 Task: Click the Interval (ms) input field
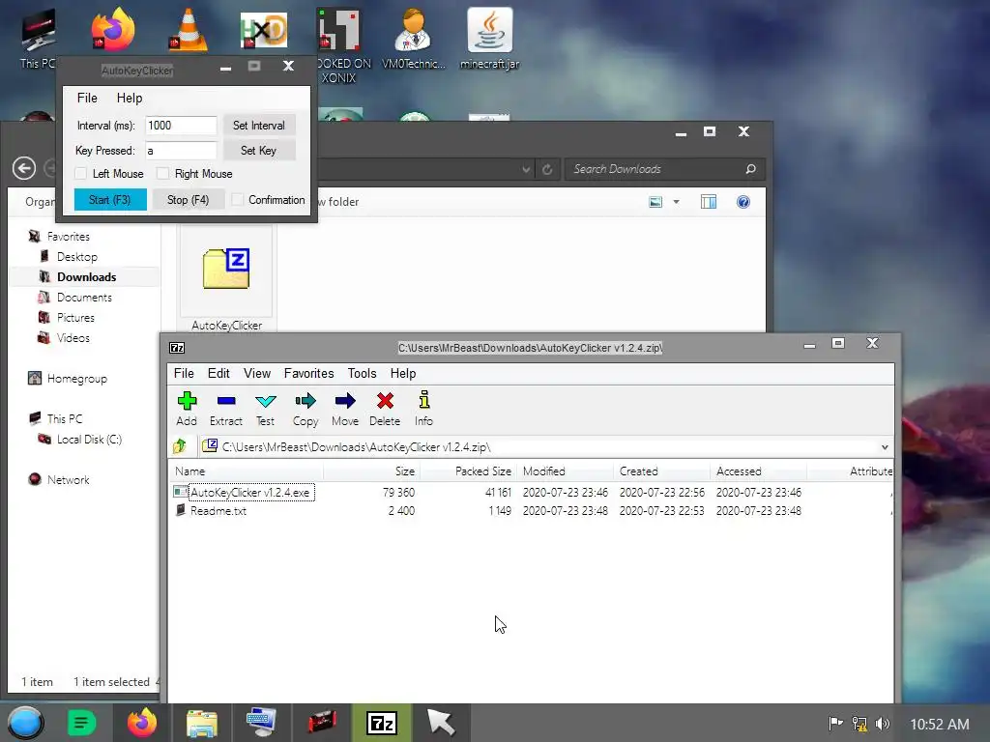click(181, 126)
